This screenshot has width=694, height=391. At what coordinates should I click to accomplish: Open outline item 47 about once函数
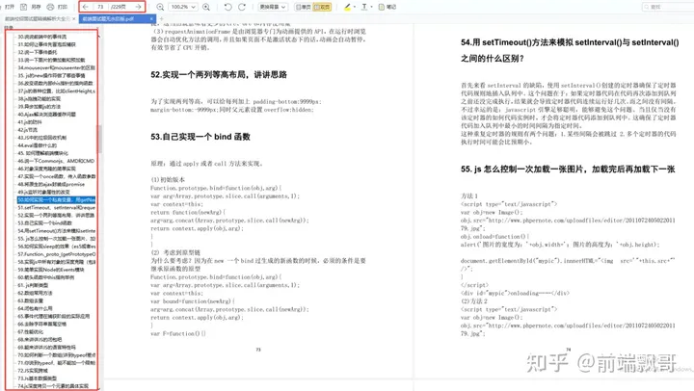[x=56, y=176]
